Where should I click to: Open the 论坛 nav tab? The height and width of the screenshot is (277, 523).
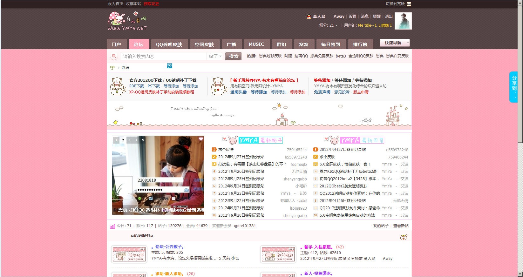tap(139, 44)
